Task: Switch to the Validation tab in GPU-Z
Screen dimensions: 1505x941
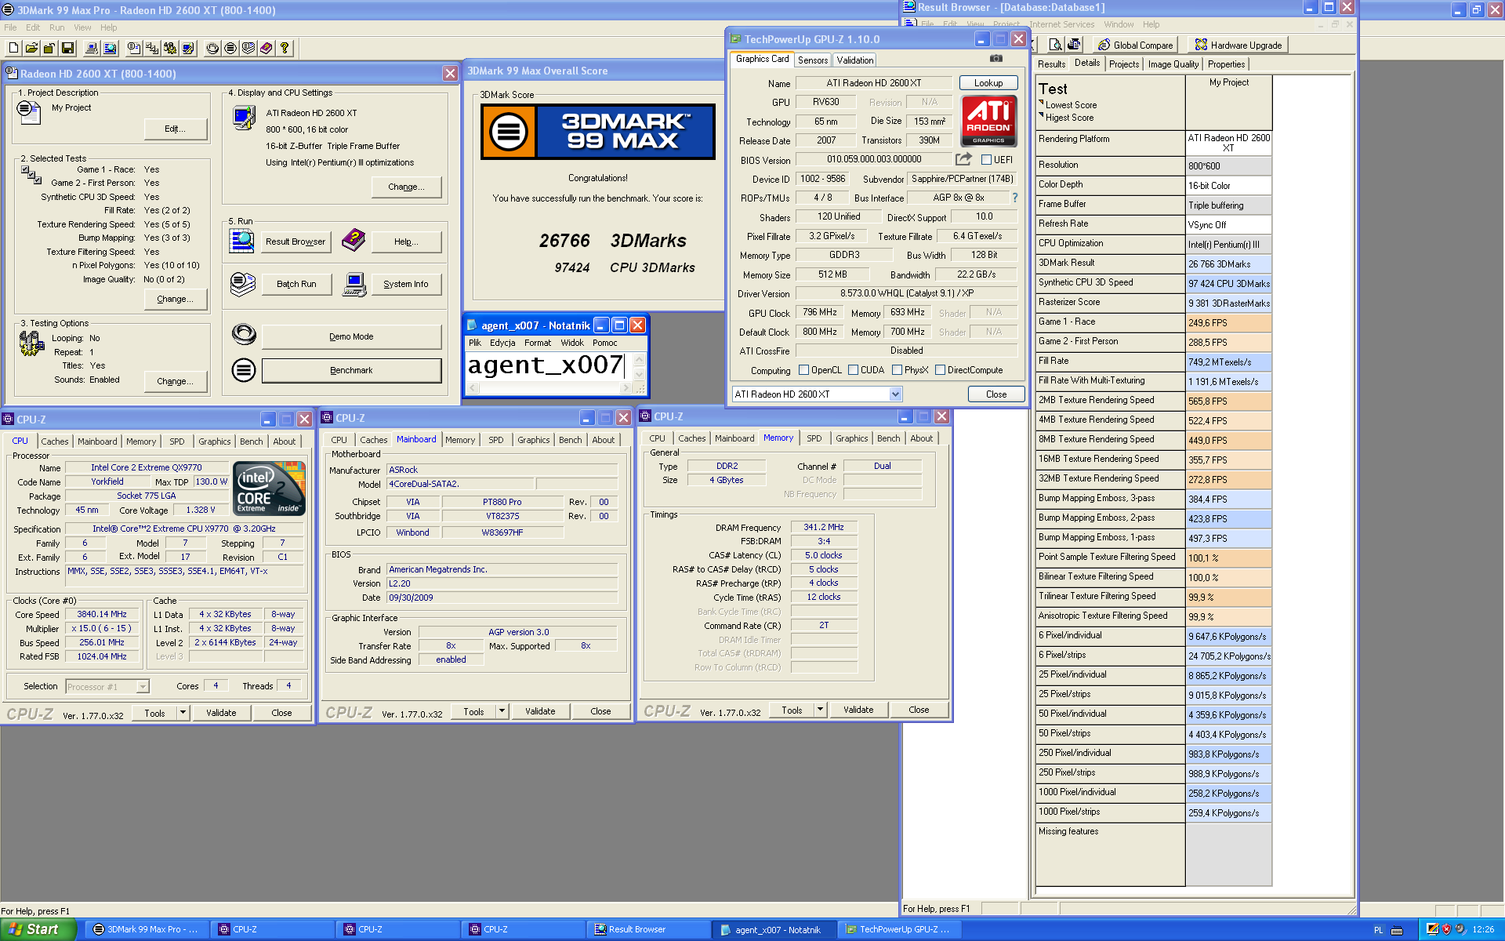Action: pyautogui.click(x=855, y=60)
